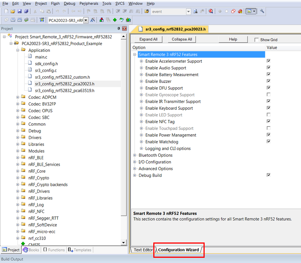This screenshot has height=263, width=301.
Task: Open the SVCS menu
Action: click(120, 3)
